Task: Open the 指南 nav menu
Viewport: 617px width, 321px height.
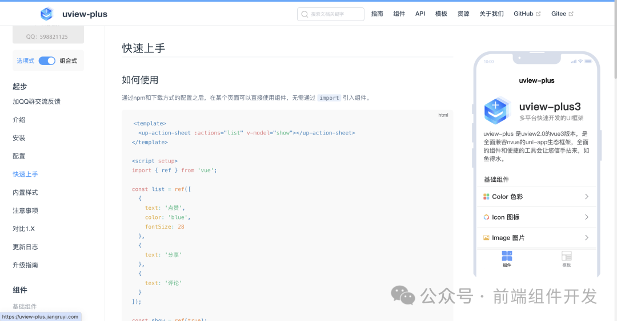Action: [x=377, y=14]
